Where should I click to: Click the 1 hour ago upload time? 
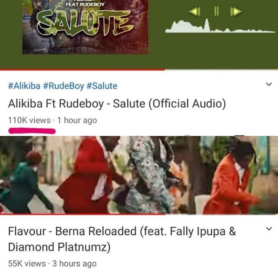pyautogui.click(x=77, y=120)
